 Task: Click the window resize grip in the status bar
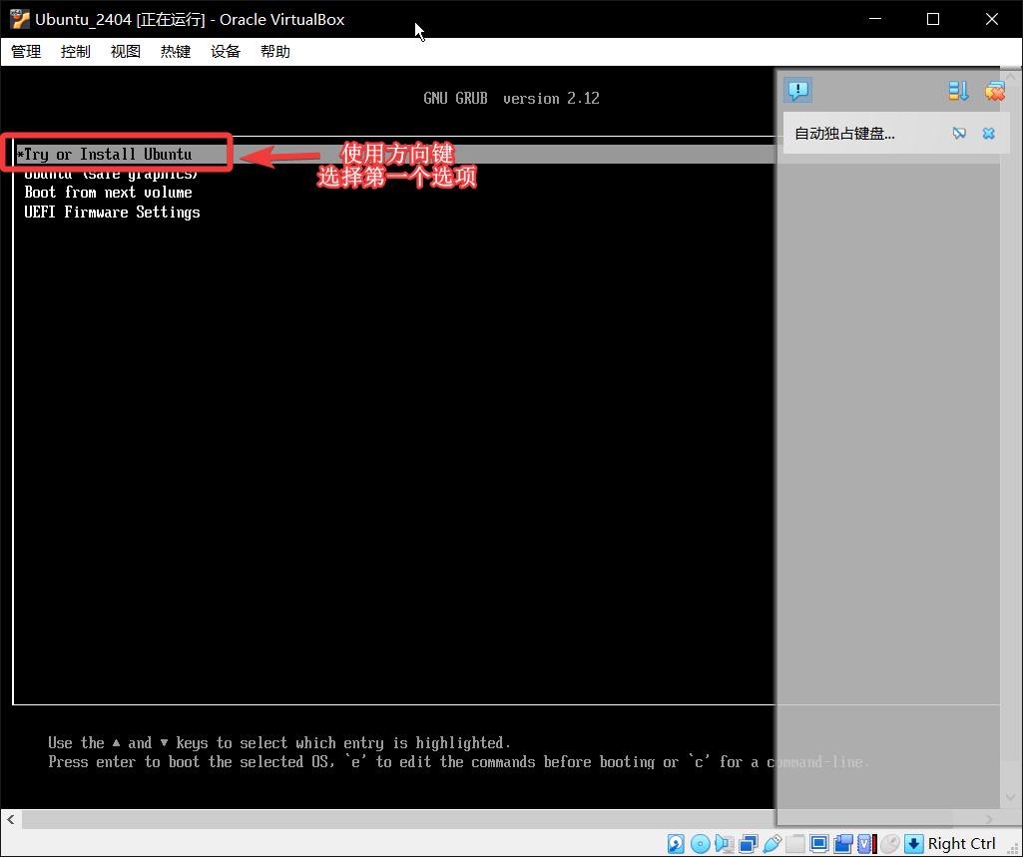point(1013,847)
